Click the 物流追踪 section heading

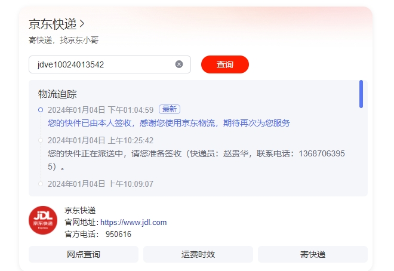tap(57, 94)
